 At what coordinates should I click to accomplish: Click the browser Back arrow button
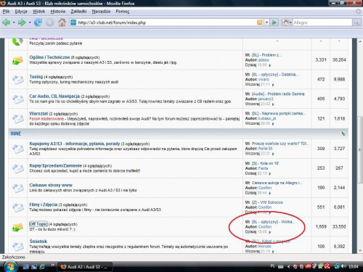(x=7, y=22)
